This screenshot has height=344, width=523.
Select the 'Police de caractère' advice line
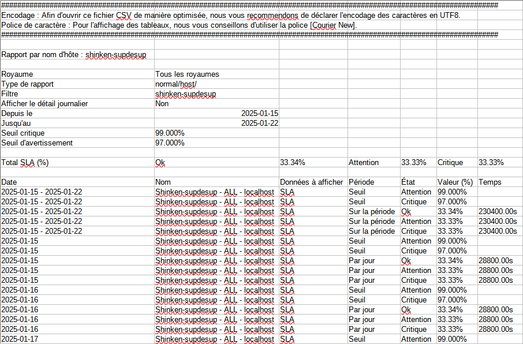tap(179, 25)
